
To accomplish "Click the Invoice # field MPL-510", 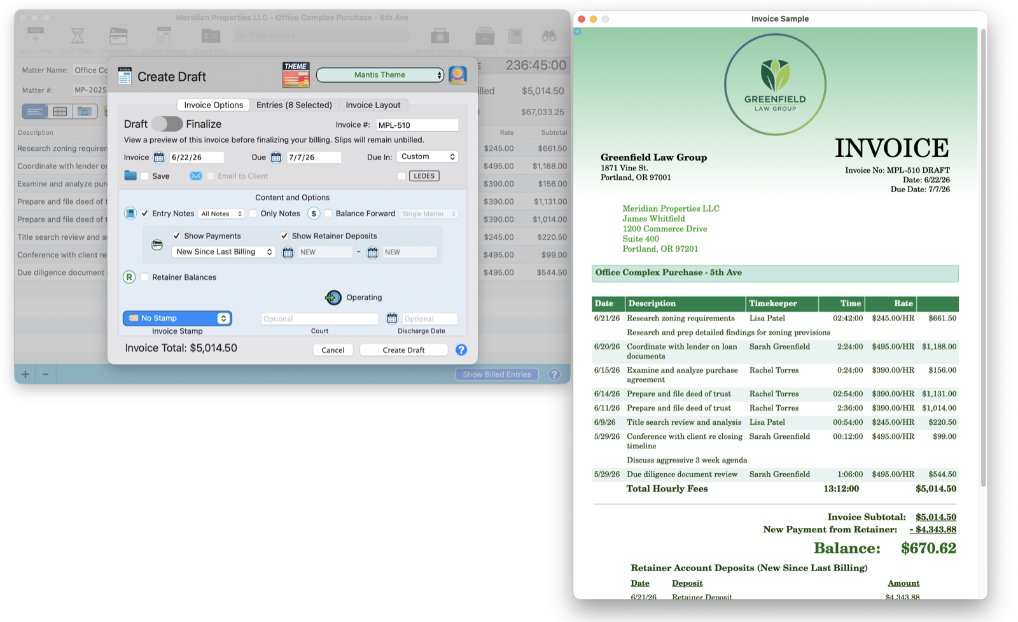I will (417, 125).
